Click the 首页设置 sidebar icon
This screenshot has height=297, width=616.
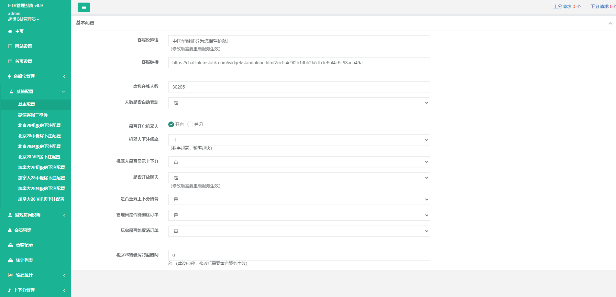10,61
